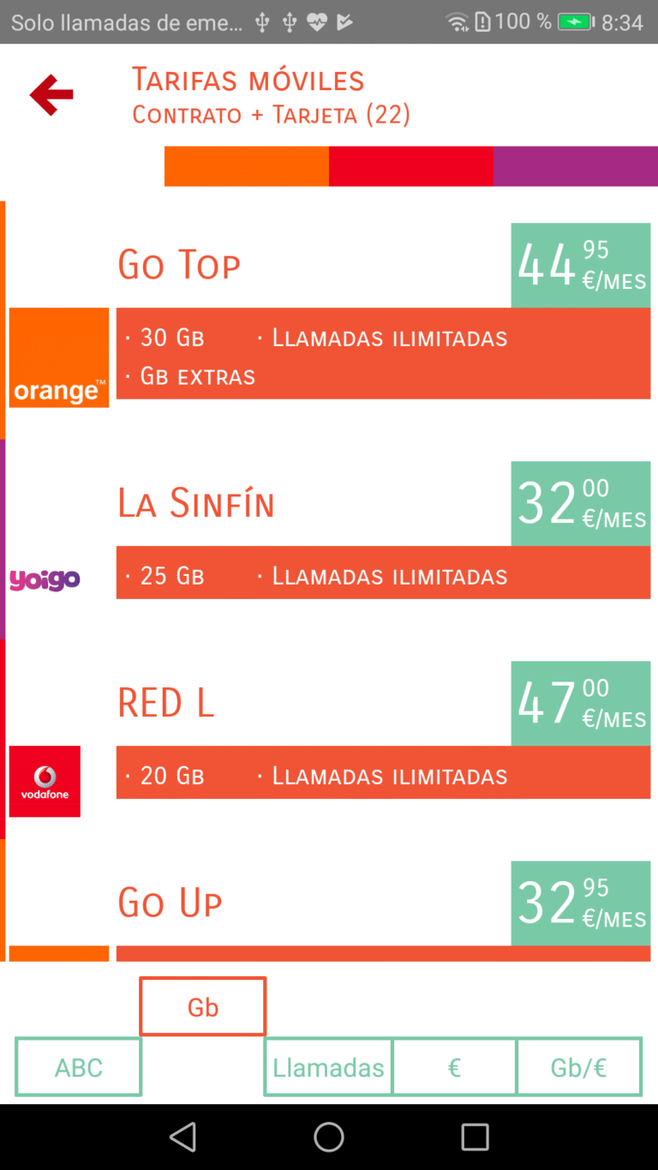Sort tariffs by Gb

[x=203, y=1007]
